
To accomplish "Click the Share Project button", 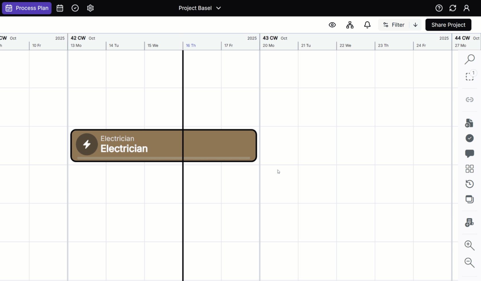I will point(448,25).
